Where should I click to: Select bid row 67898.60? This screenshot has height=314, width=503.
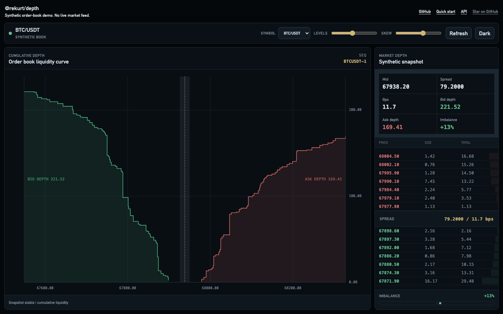[x=437, y=231]
